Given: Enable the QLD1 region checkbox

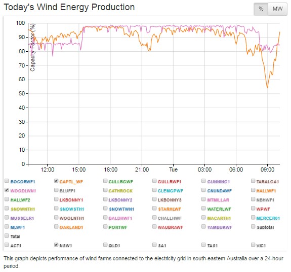Looking at the screenshot, I should point(105,245).
